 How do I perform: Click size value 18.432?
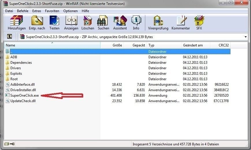[117, 85]
